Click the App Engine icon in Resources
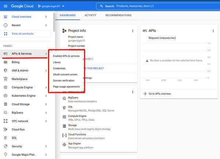This screenshot has width=220, height=159. [64, 144]
